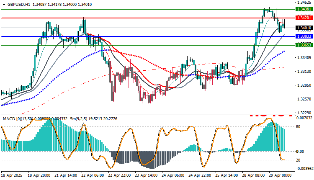
Task: Click the 20 level on indicator scale
Action: [298, 160]
